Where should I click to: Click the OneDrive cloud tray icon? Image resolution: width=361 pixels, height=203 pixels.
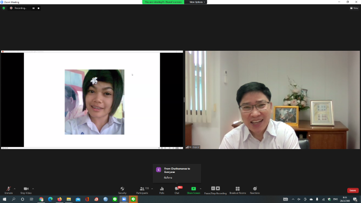pyautogui.click(x=311, y=199)
